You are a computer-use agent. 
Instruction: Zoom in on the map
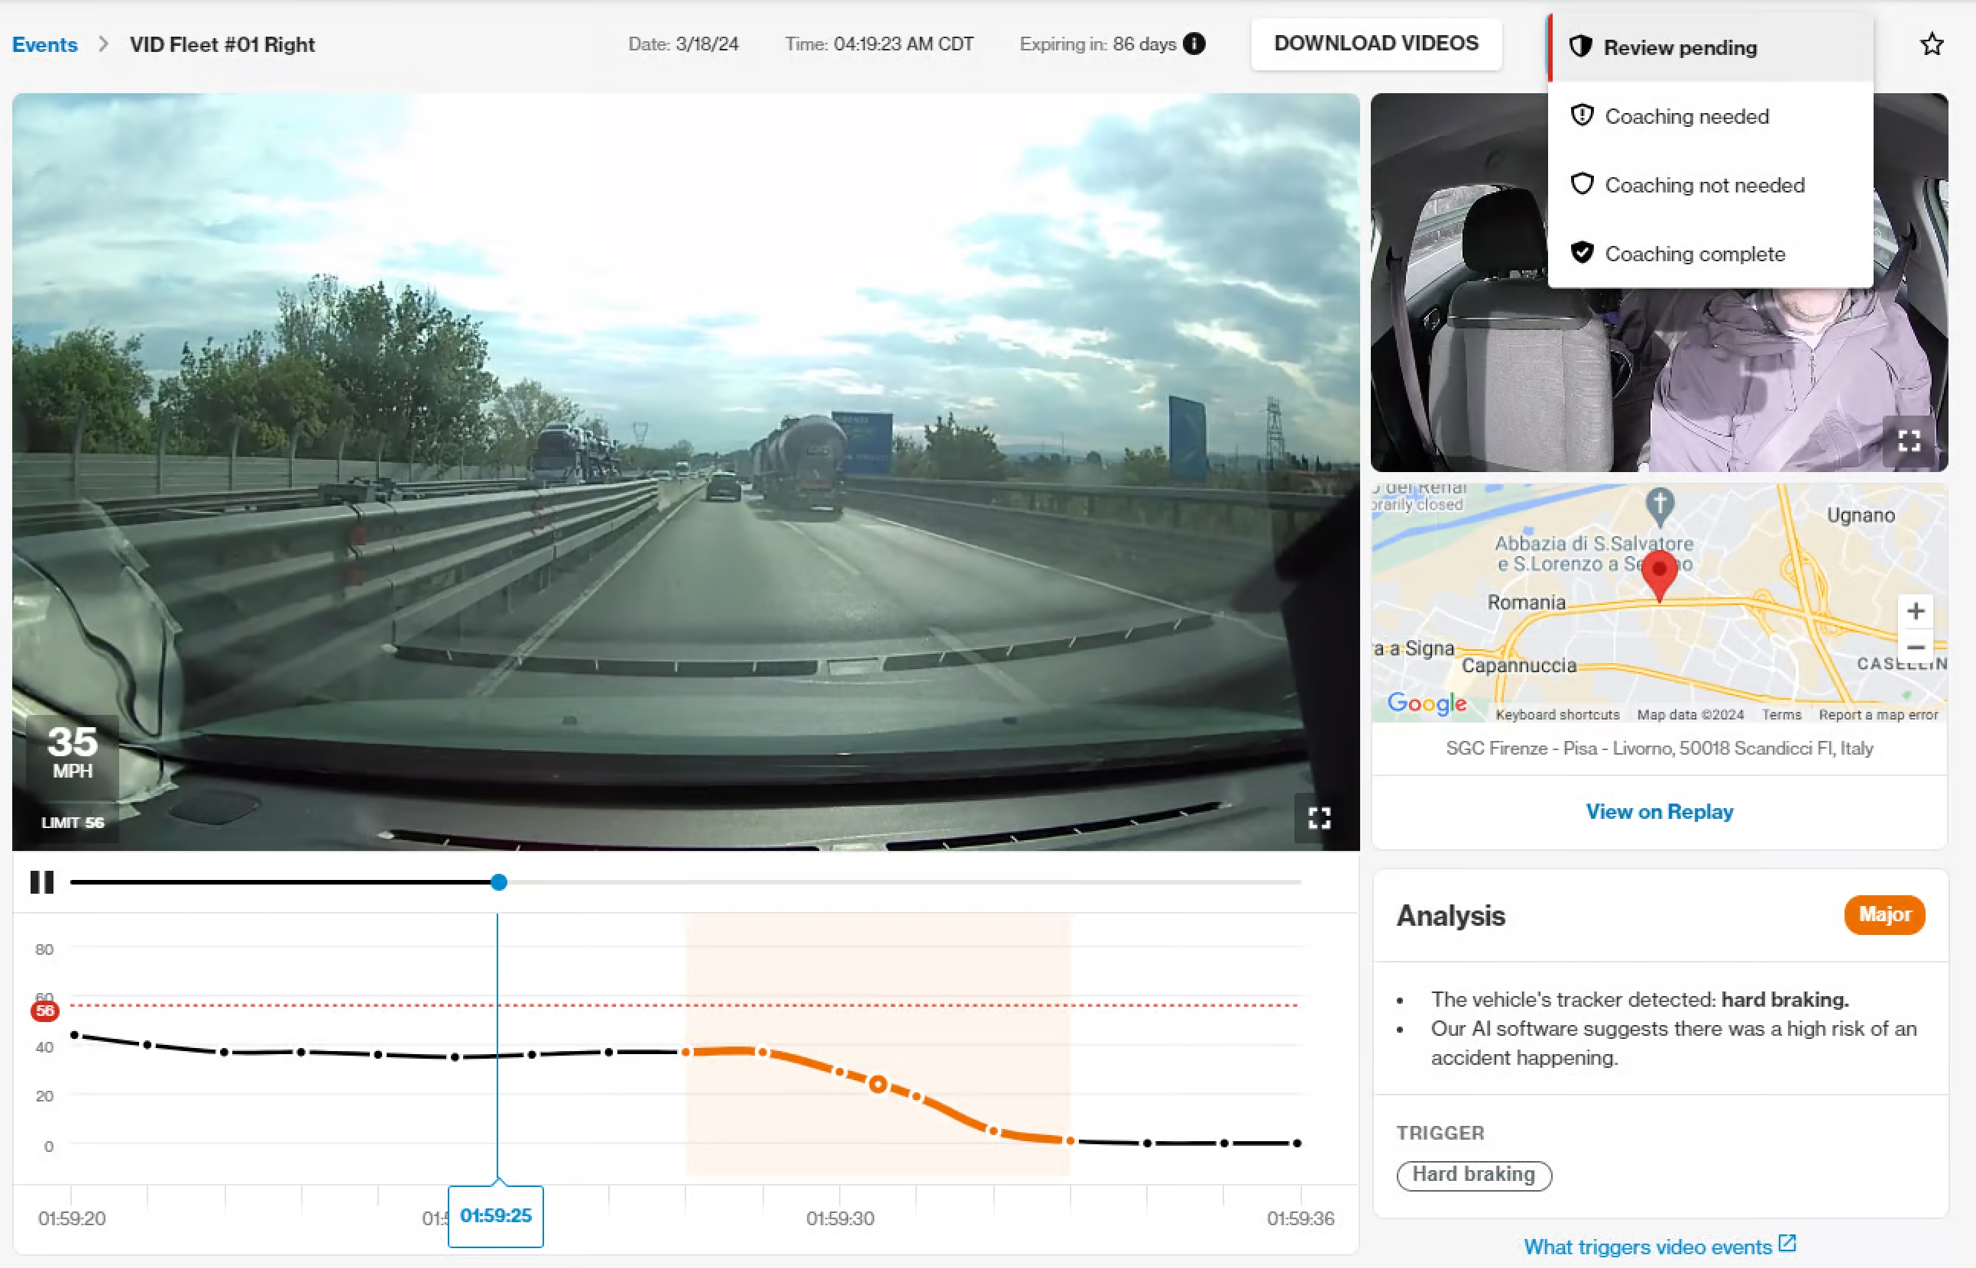click(x=1916, y=610)
